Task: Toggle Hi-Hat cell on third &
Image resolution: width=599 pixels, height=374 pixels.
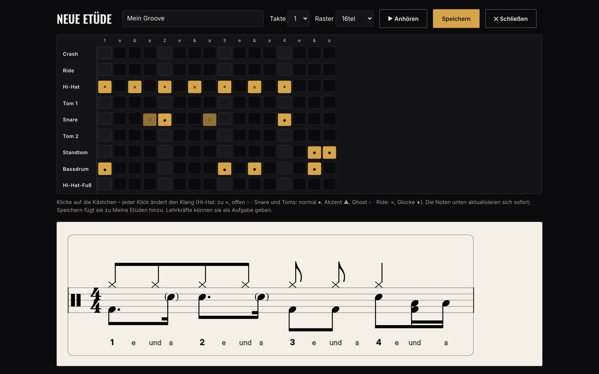Action: pyautogui.click(x=255, y=87)
